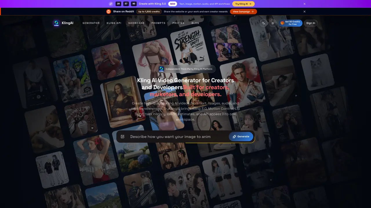Visit the Pricing page
The height and width of the screenshot is (208, 371).
click(x=178, y=23)
